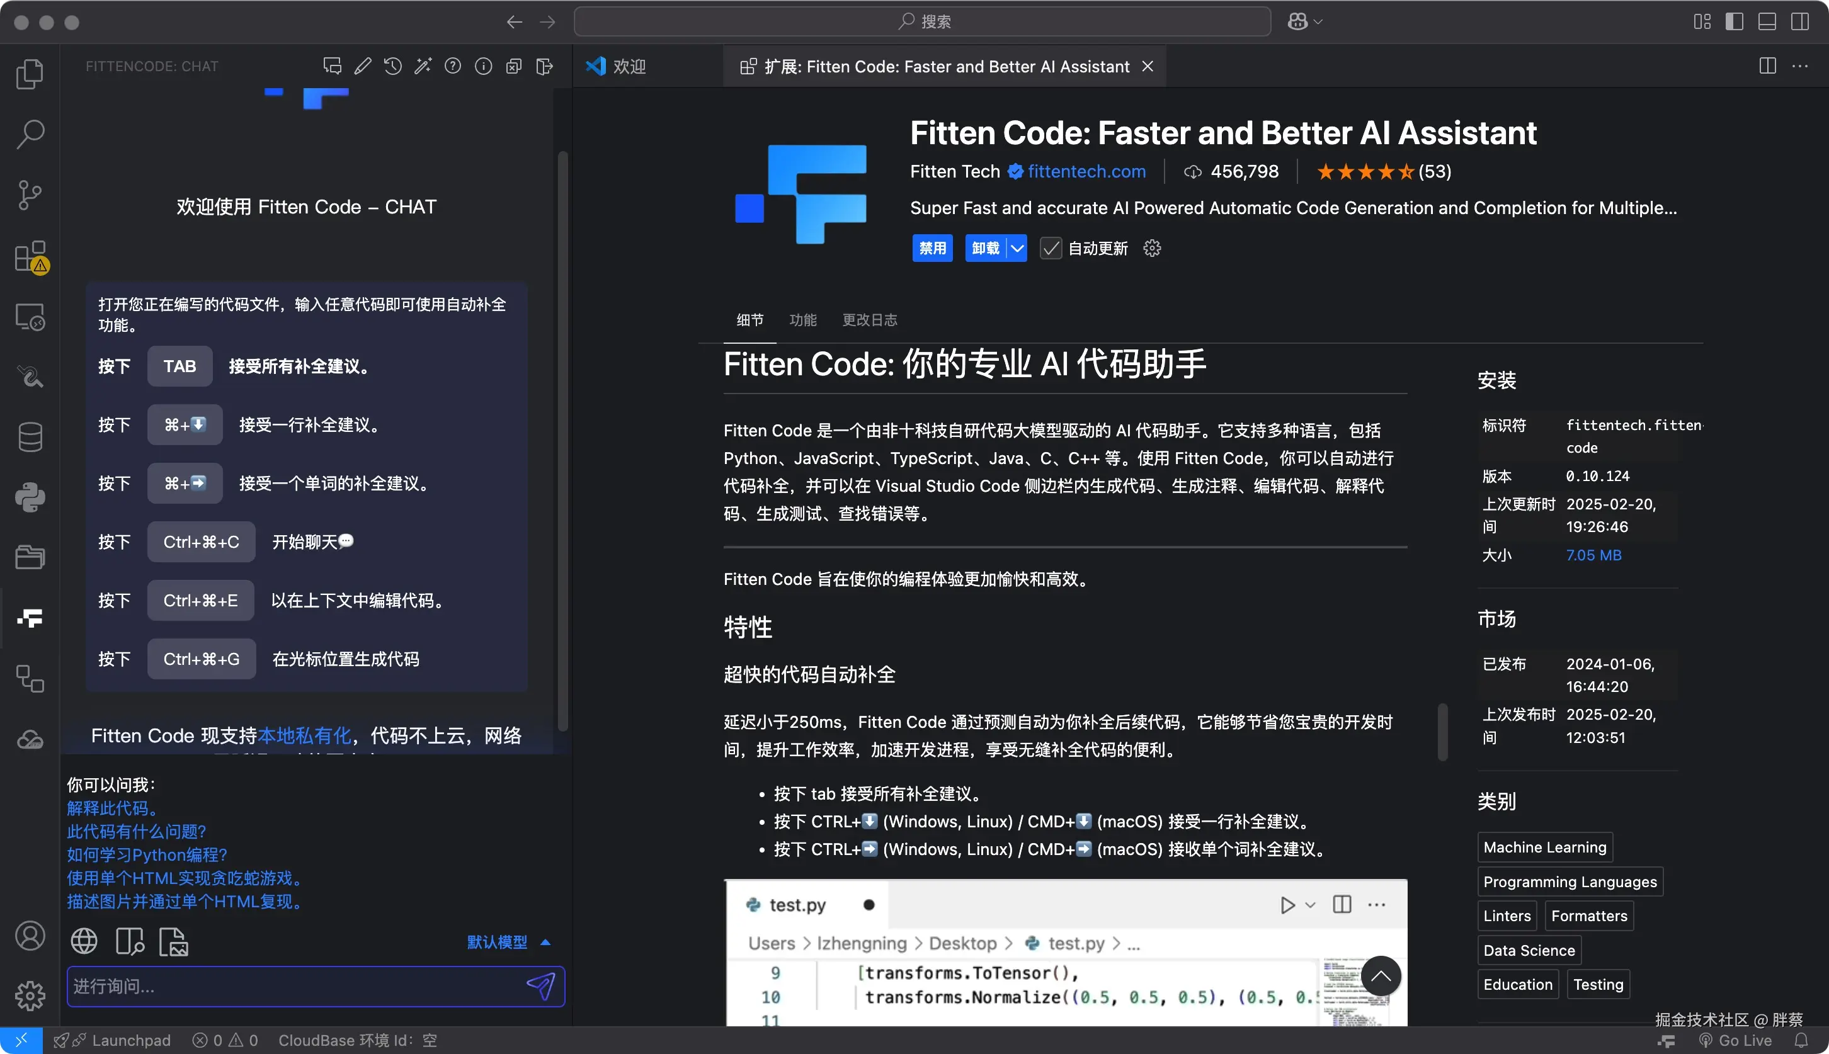This screenshot has height=1054, width=1829.
Task: Switch to the 更改日志 tab
Action: [x=870, y=320]
